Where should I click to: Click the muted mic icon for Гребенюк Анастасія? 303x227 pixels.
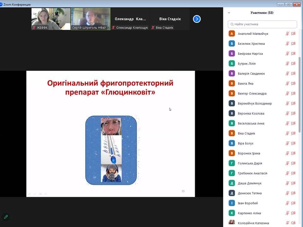(287, 173)
